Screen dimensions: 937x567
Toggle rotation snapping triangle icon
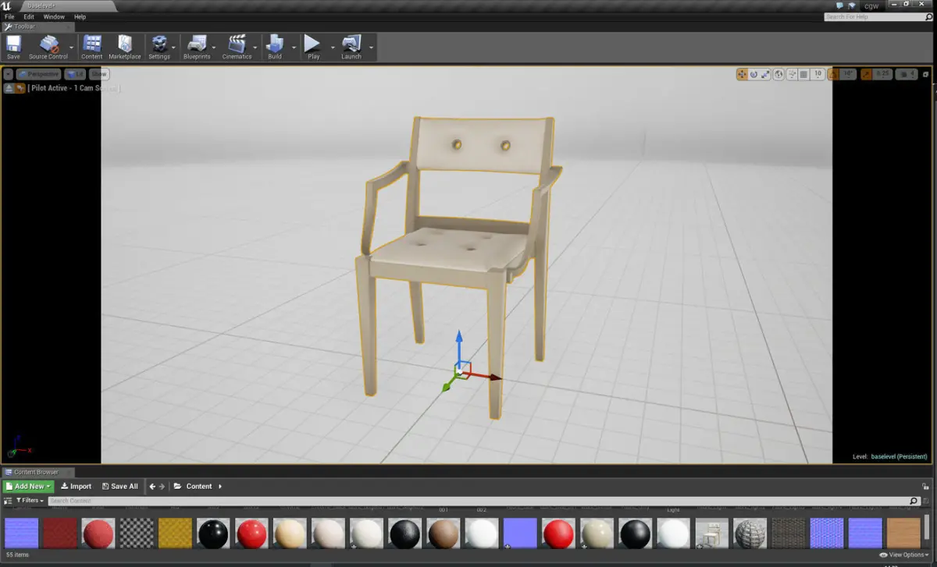point(832,74)
